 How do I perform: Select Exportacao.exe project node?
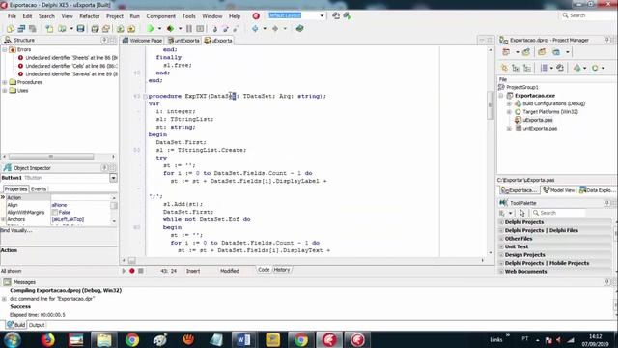534,96
